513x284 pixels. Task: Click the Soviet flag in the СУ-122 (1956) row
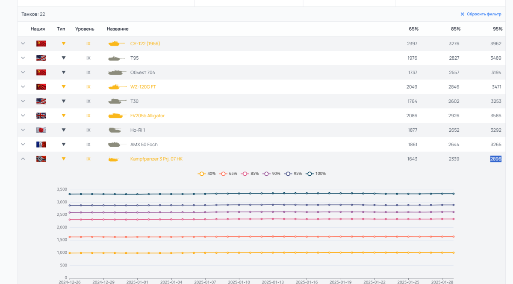tap(41, 43)
